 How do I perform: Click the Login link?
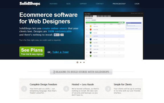137,4
